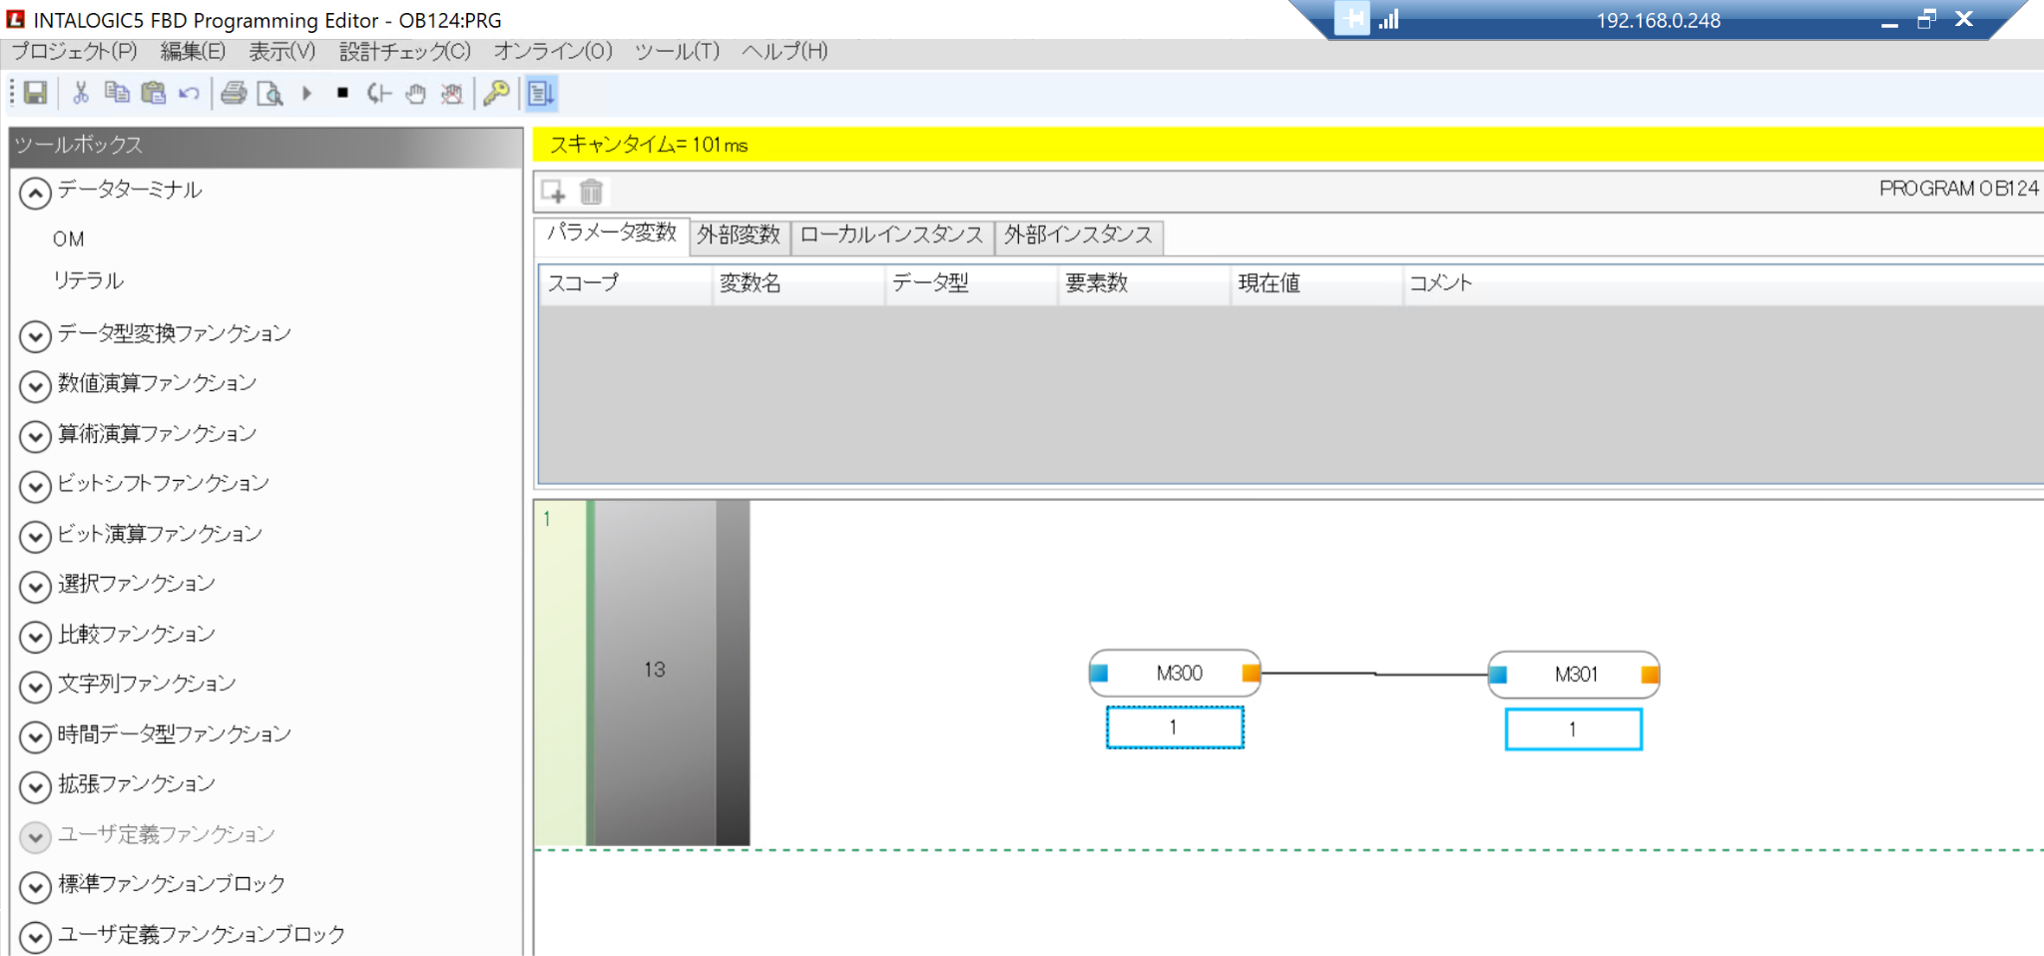
Task: Click the Undo arrow icon
Action: [189, 94]
